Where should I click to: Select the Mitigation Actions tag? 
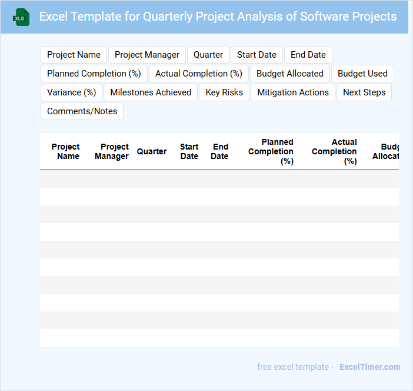pos(293,92)
